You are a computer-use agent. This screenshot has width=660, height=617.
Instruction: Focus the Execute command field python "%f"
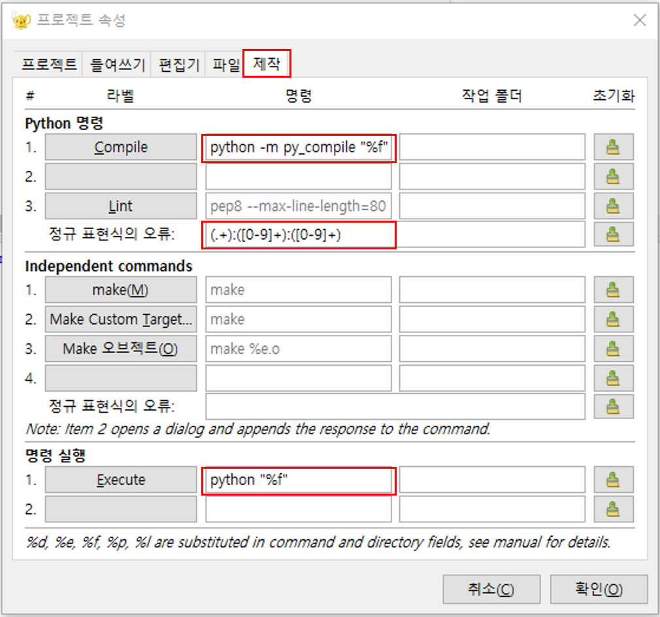tap(299, 479)
